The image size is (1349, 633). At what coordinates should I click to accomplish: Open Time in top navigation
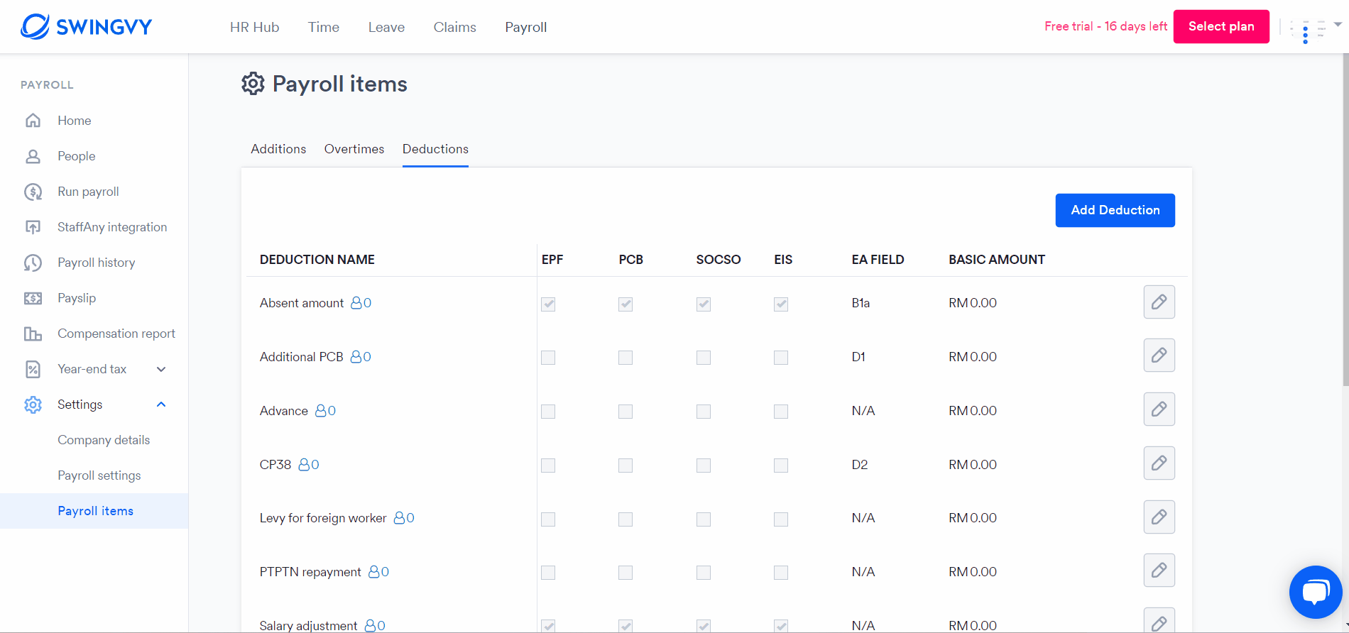(x=324, y=27)
